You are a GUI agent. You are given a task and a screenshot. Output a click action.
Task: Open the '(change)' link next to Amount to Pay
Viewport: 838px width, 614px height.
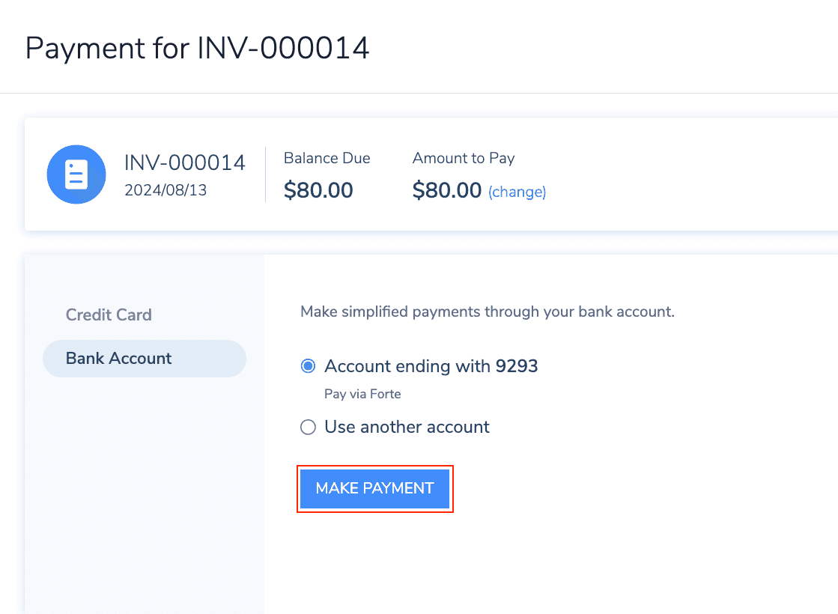point(517,192)
